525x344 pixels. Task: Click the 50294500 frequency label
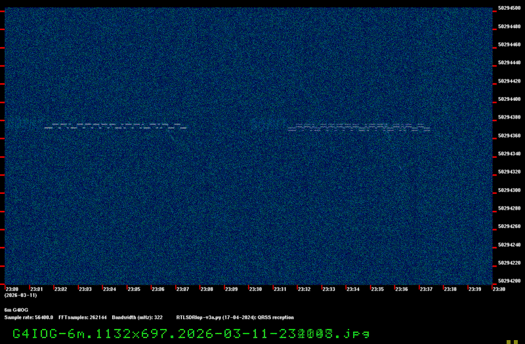[x=509, y=8]
